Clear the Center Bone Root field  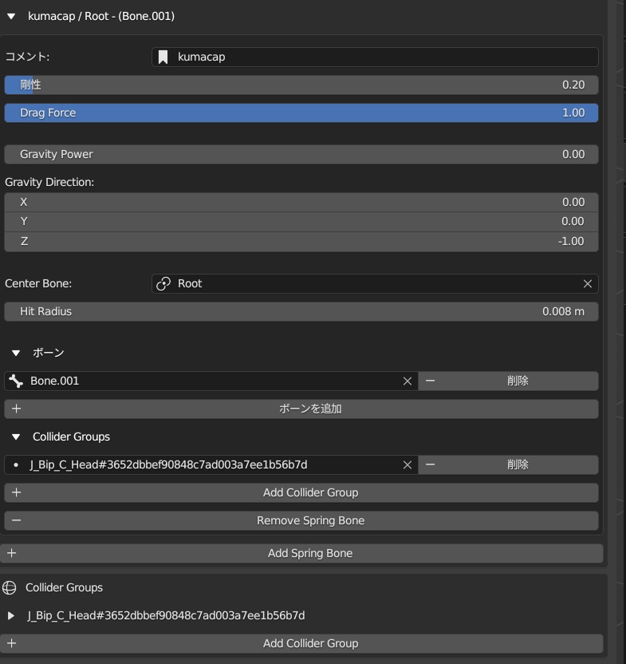pyautogui.click(x=588, y=283)
